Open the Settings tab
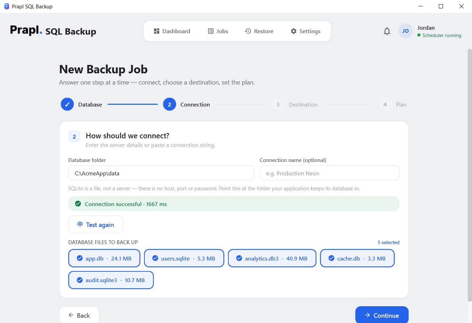This screenshot has width=472, height=323. point(306,31)
